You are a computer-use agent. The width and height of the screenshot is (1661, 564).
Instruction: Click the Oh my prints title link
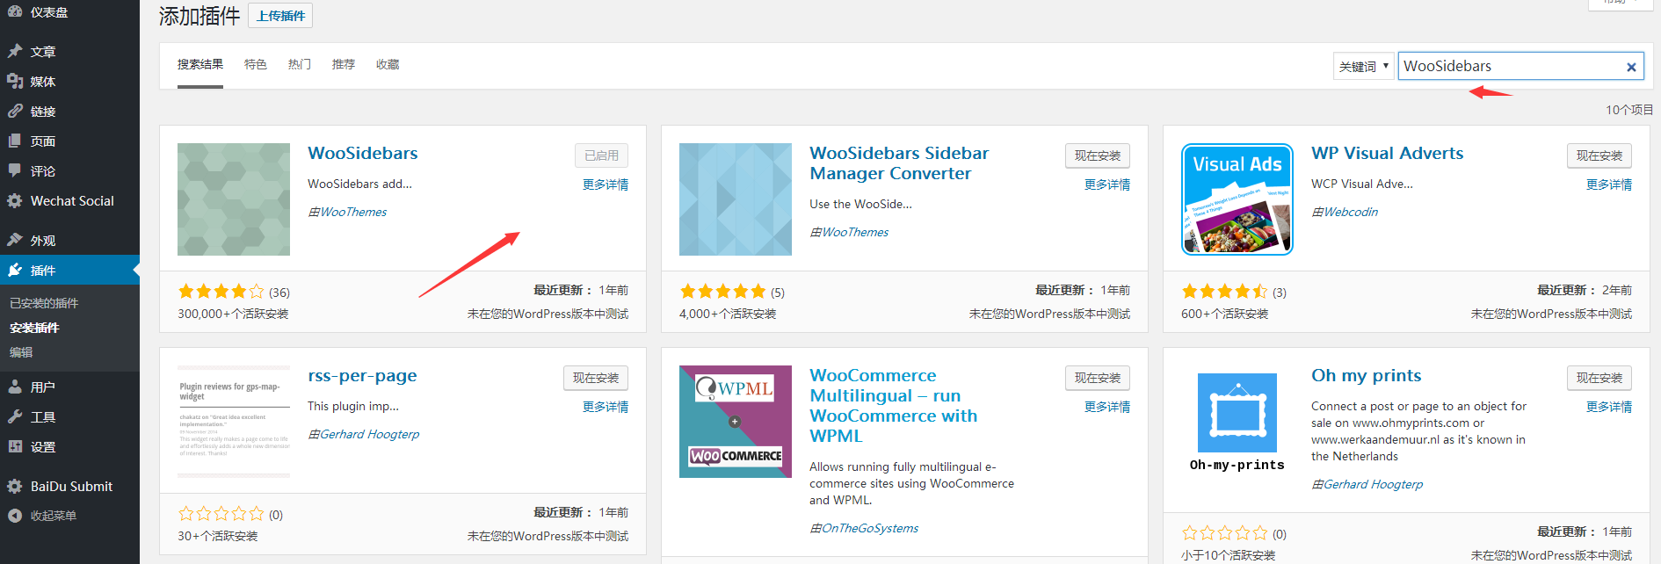click(x=1367, y=375)
